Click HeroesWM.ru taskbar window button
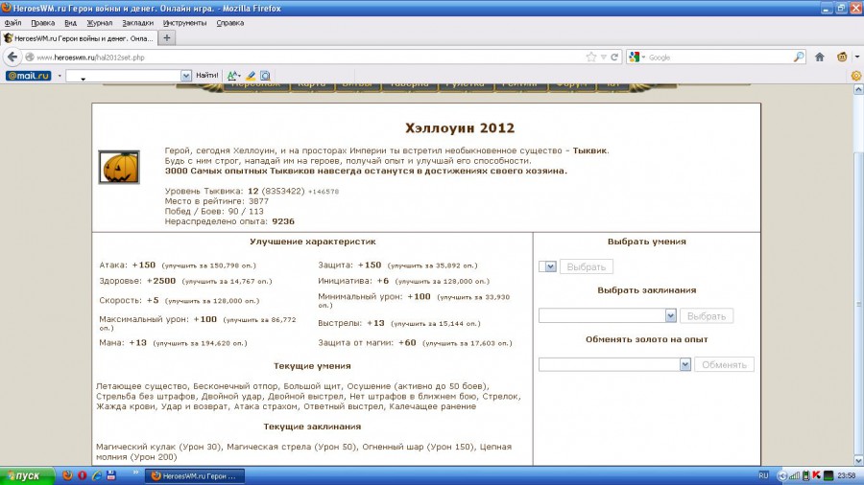This screenshot has height=485, width=864. (193, 475)
